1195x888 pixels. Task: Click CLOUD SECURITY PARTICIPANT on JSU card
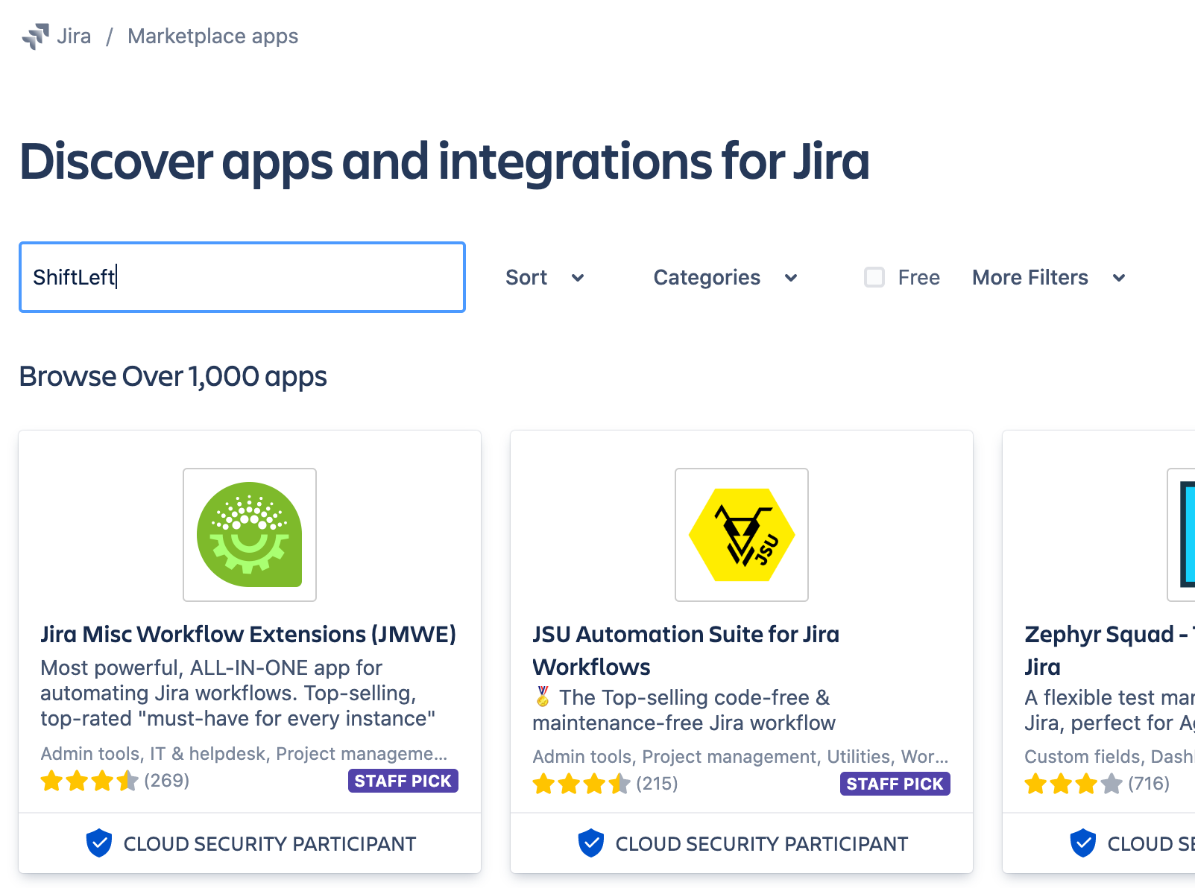[762, 844]
